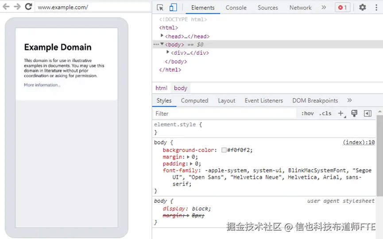The height and width of the screenshot is (239, 383).
Task: Click the Styles Filter input field
Action: click(x=224, y=114)
